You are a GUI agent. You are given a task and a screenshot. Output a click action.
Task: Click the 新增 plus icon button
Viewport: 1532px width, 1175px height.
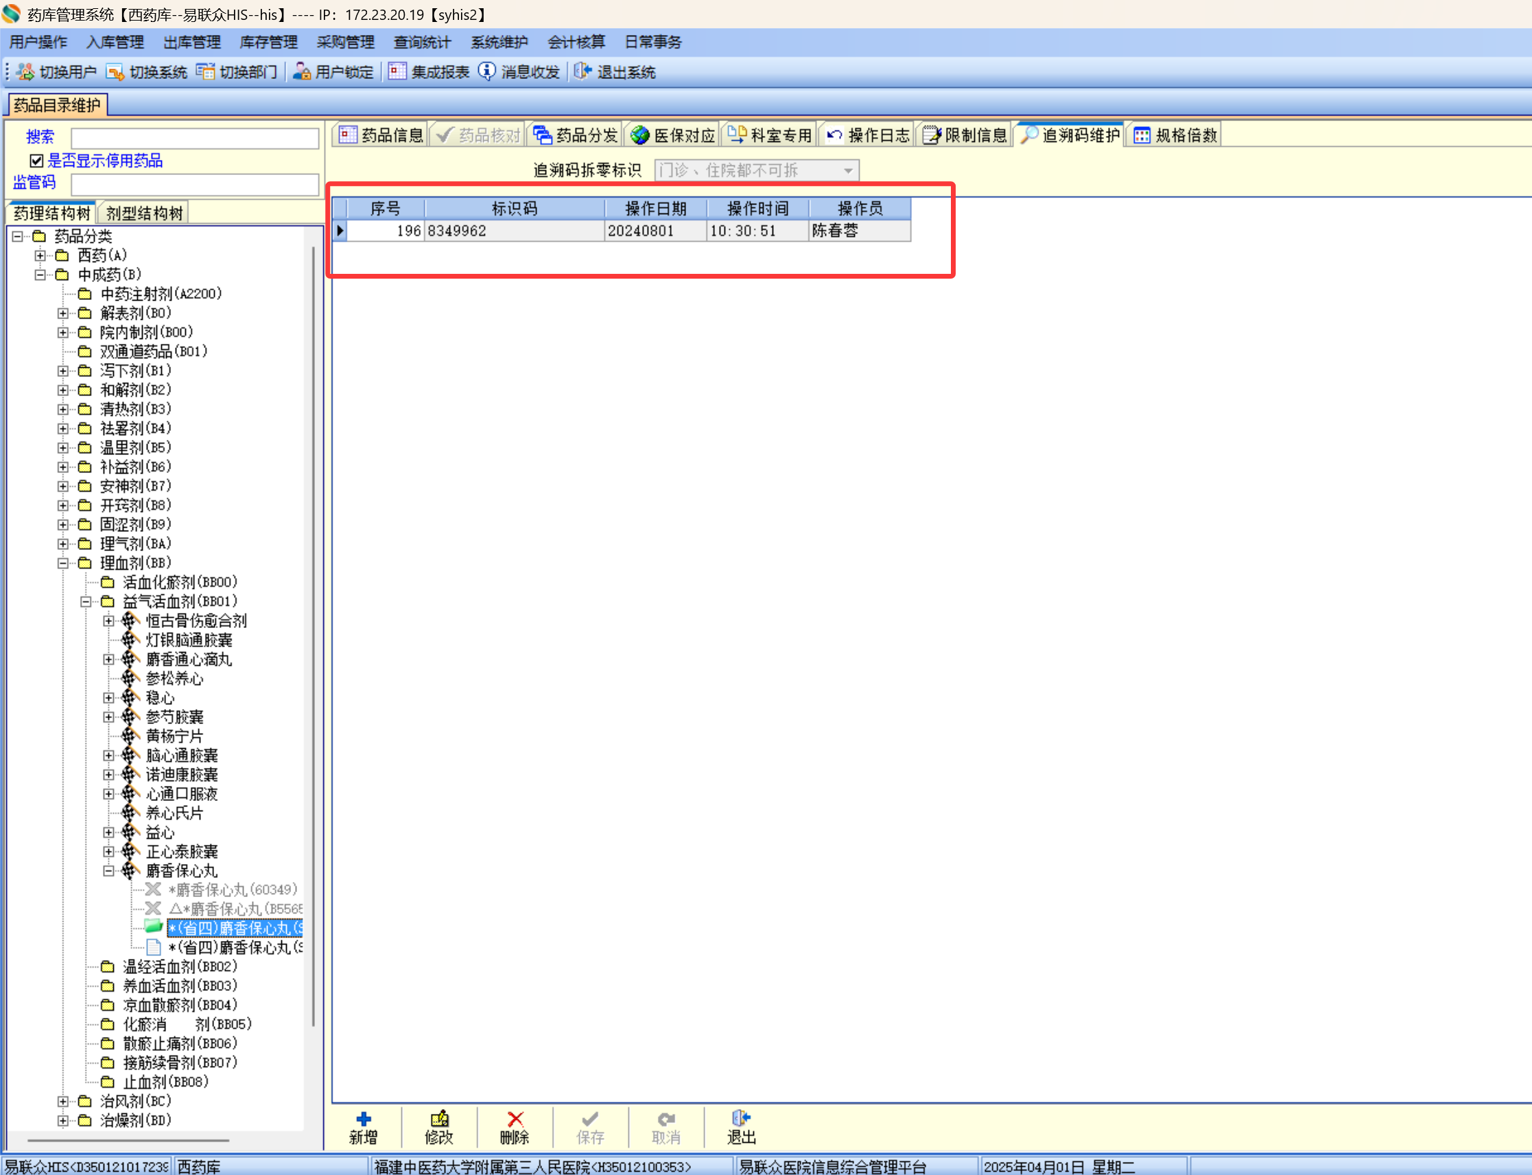pos(364,1119)
